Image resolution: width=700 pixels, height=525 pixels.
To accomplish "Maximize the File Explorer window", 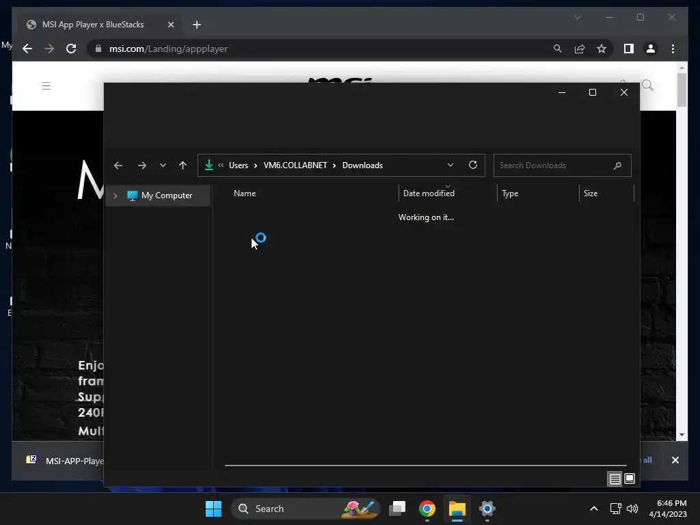I will coord(593,92).
